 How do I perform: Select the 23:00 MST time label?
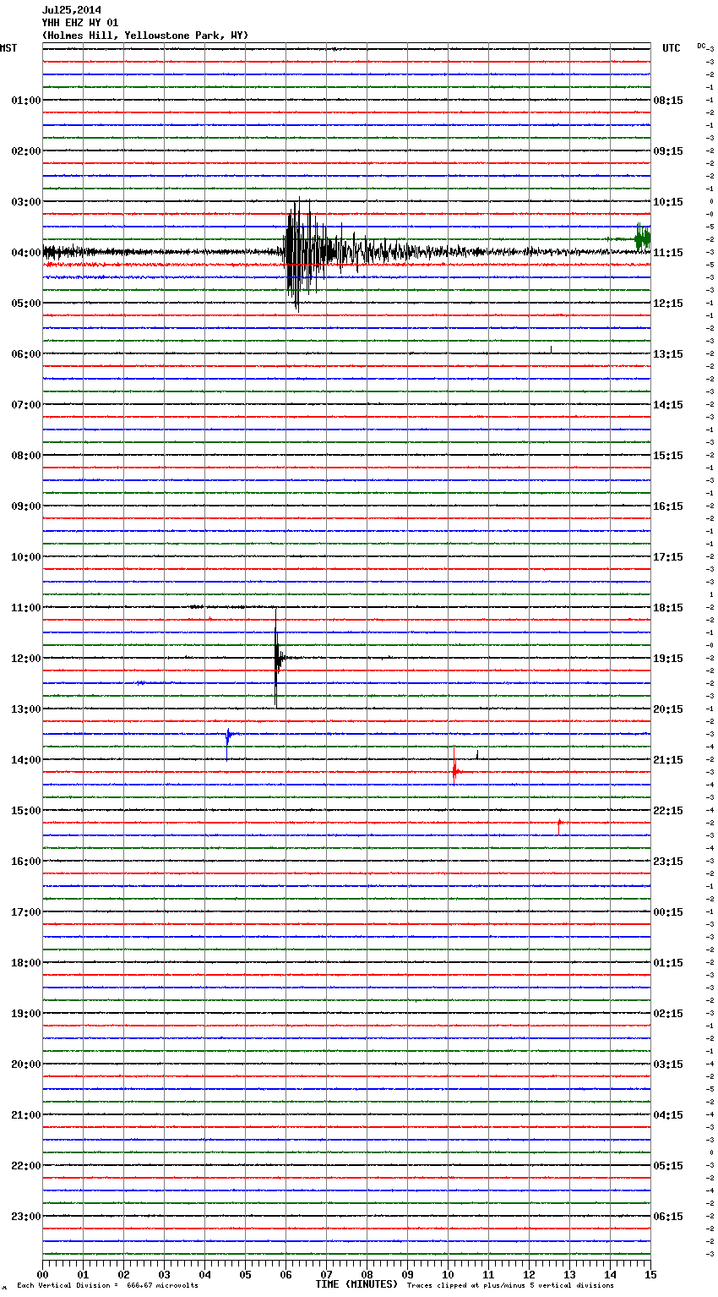26,1217
